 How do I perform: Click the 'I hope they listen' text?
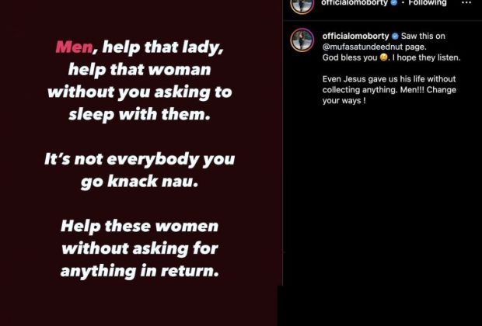tap(426, 57)
